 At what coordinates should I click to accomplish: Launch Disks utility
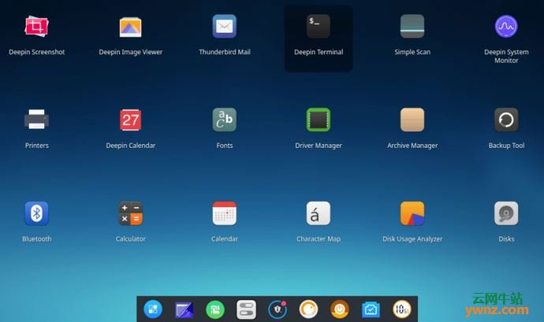(506, 213)
